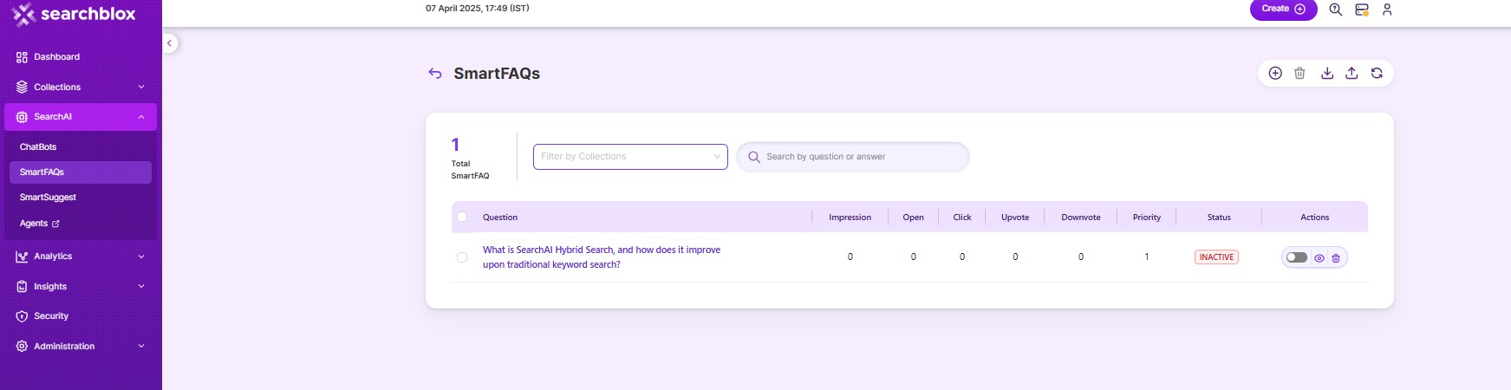Open the server status icon in header
Screen dimensions: 1511x390
1362,10
